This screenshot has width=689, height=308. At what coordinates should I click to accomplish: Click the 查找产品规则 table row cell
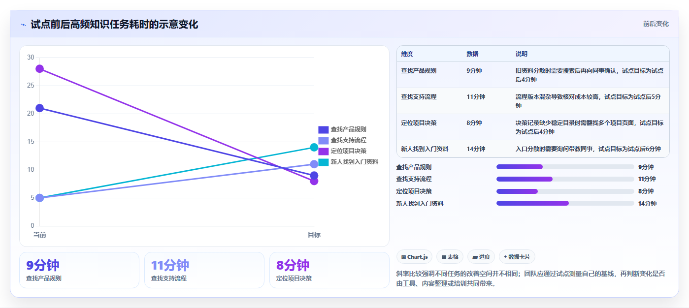point(429,75)
